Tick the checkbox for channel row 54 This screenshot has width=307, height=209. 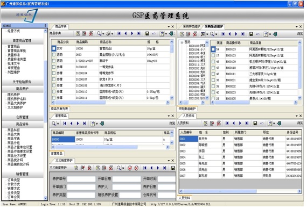point(213,49)
